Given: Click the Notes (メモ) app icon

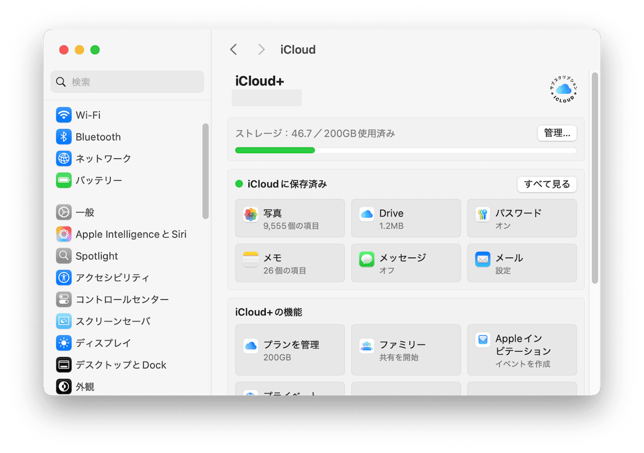Looking at the screenshot, I should point(251,259).
